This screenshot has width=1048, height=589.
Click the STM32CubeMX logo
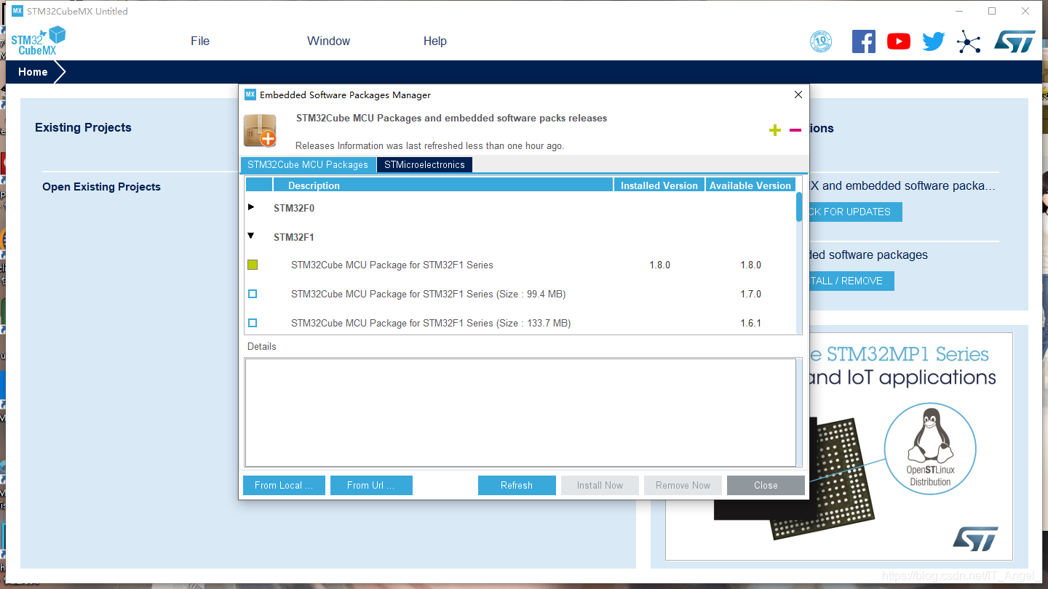(38, 41)
